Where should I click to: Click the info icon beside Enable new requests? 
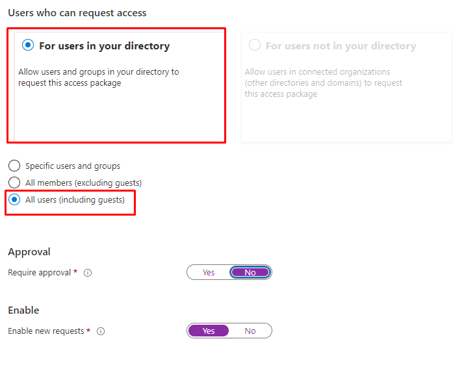point(101,331)
